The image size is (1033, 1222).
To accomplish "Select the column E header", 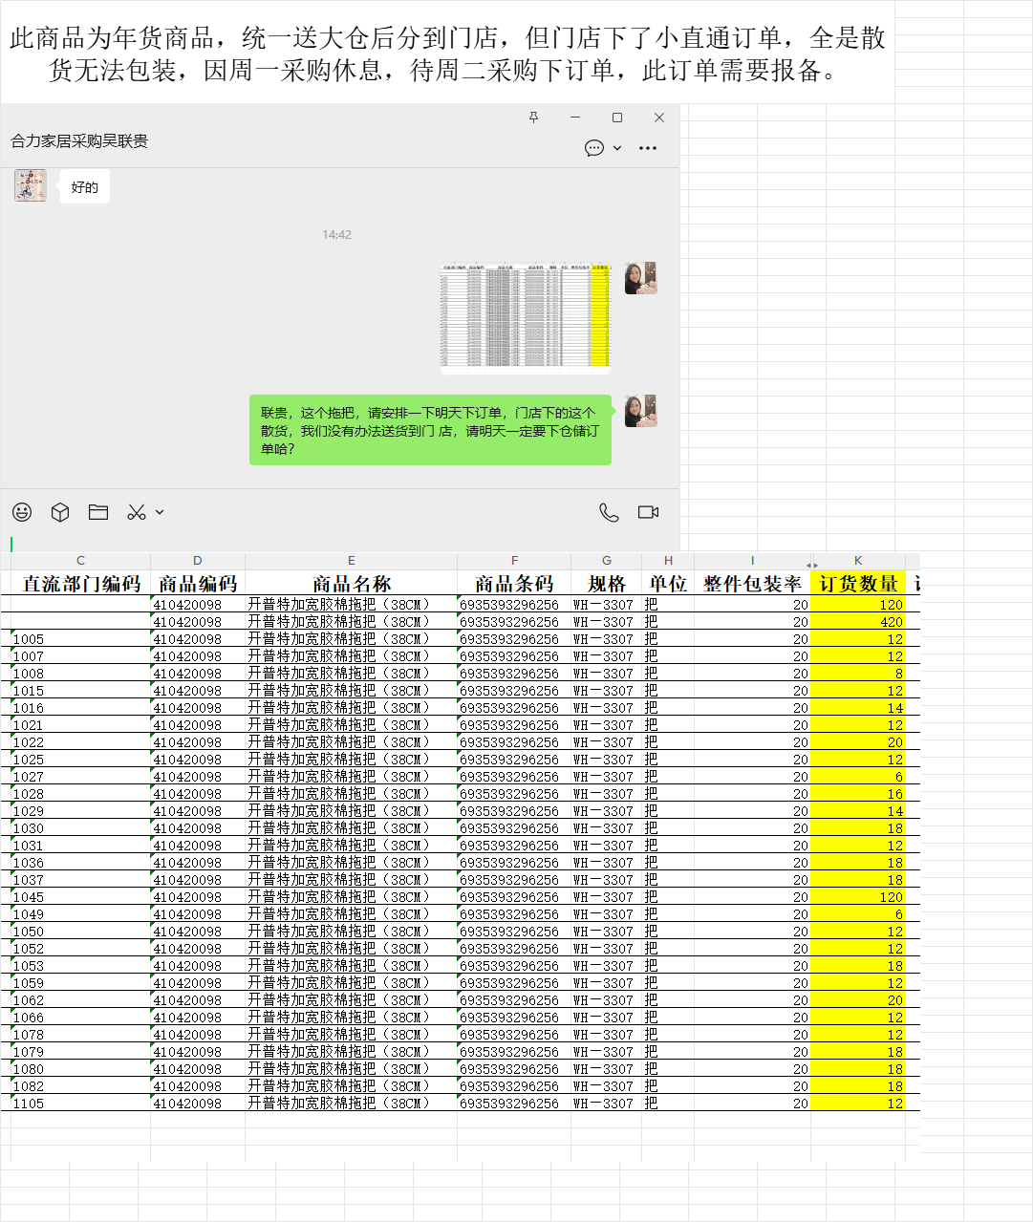I will coord(351,561).
